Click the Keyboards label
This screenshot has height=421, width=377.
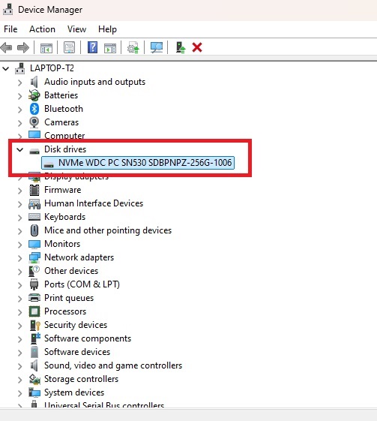pyautogui.click(x=64, y=217)
